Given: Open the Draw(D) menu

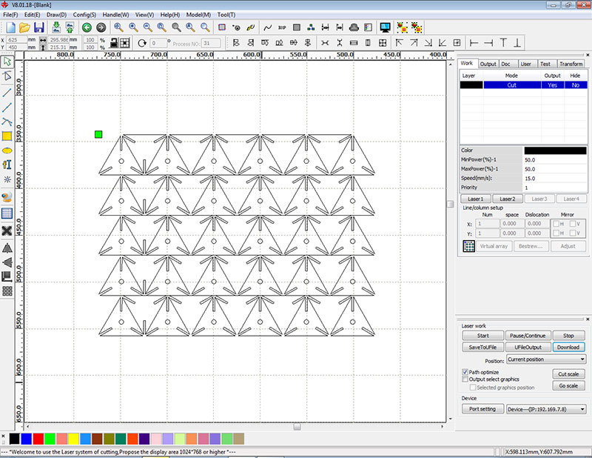Looking at the screenshot, I should [56, 15].
